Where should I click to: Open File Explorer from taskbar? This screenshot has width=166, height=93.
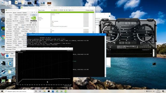click(44, 91)
